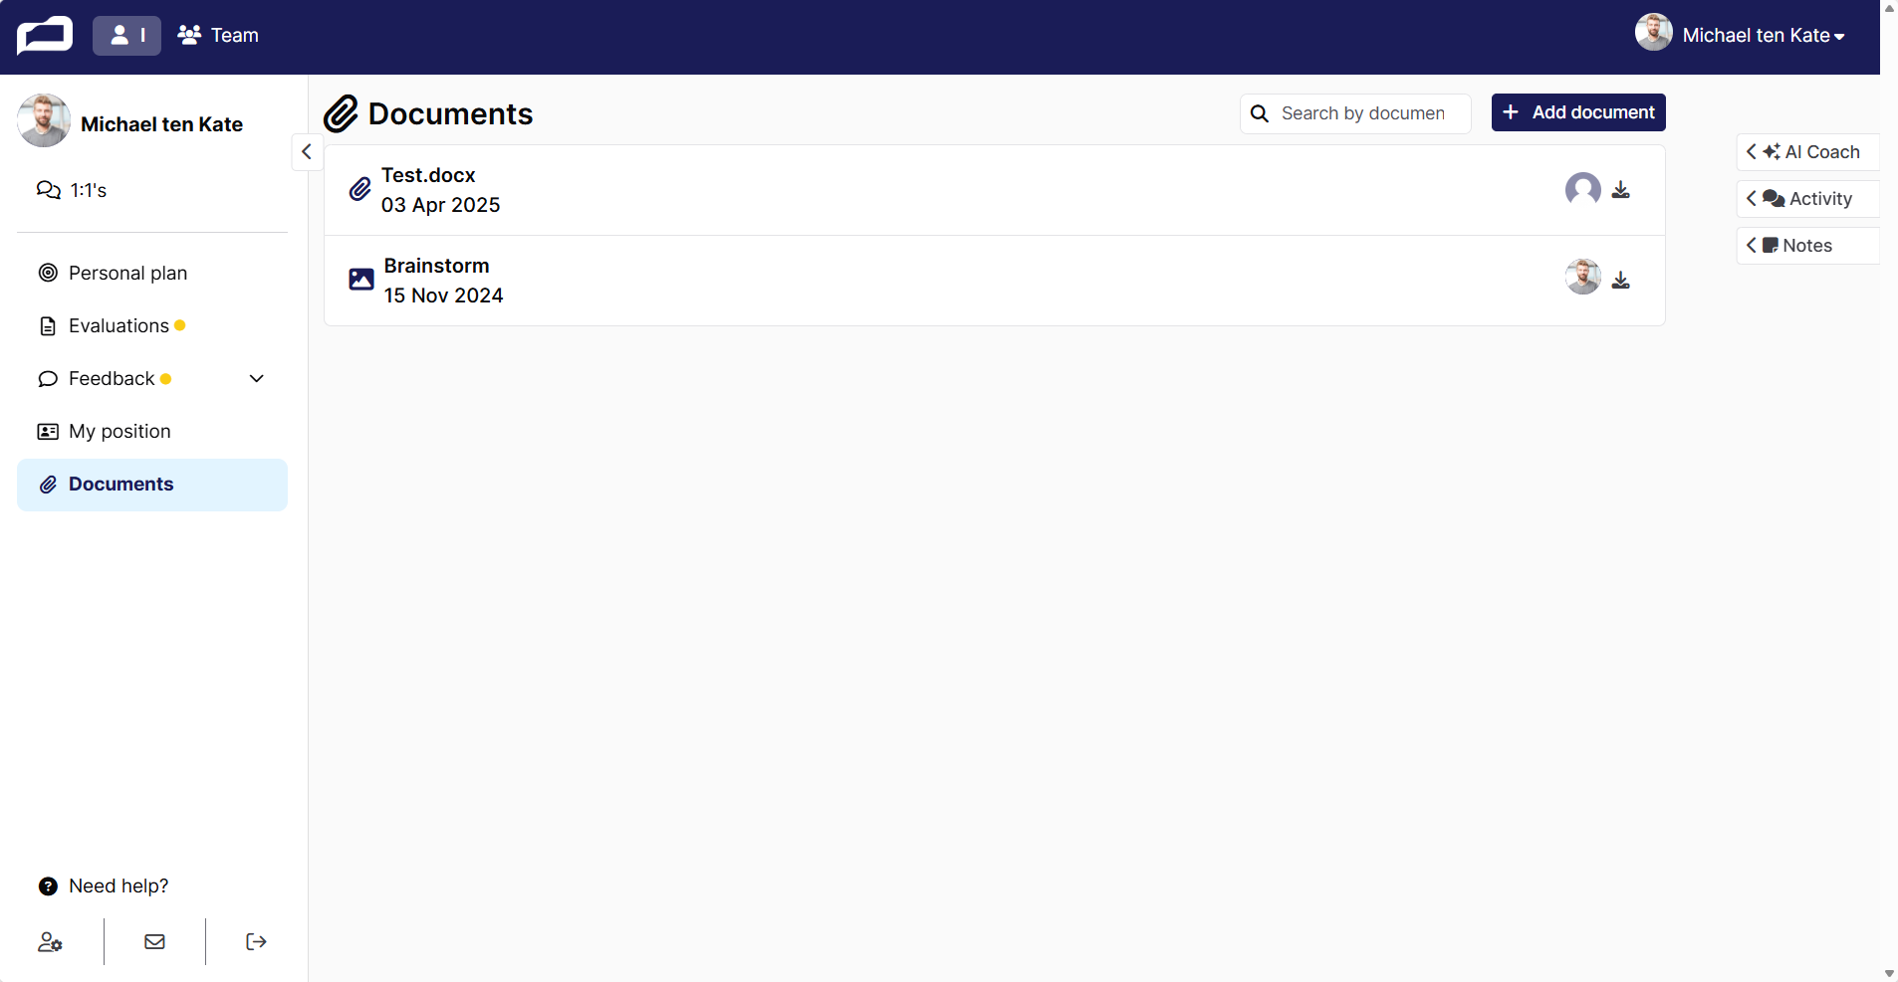
Task: Switch to the personal 'I' view tab
Action: tap(126, 36)
